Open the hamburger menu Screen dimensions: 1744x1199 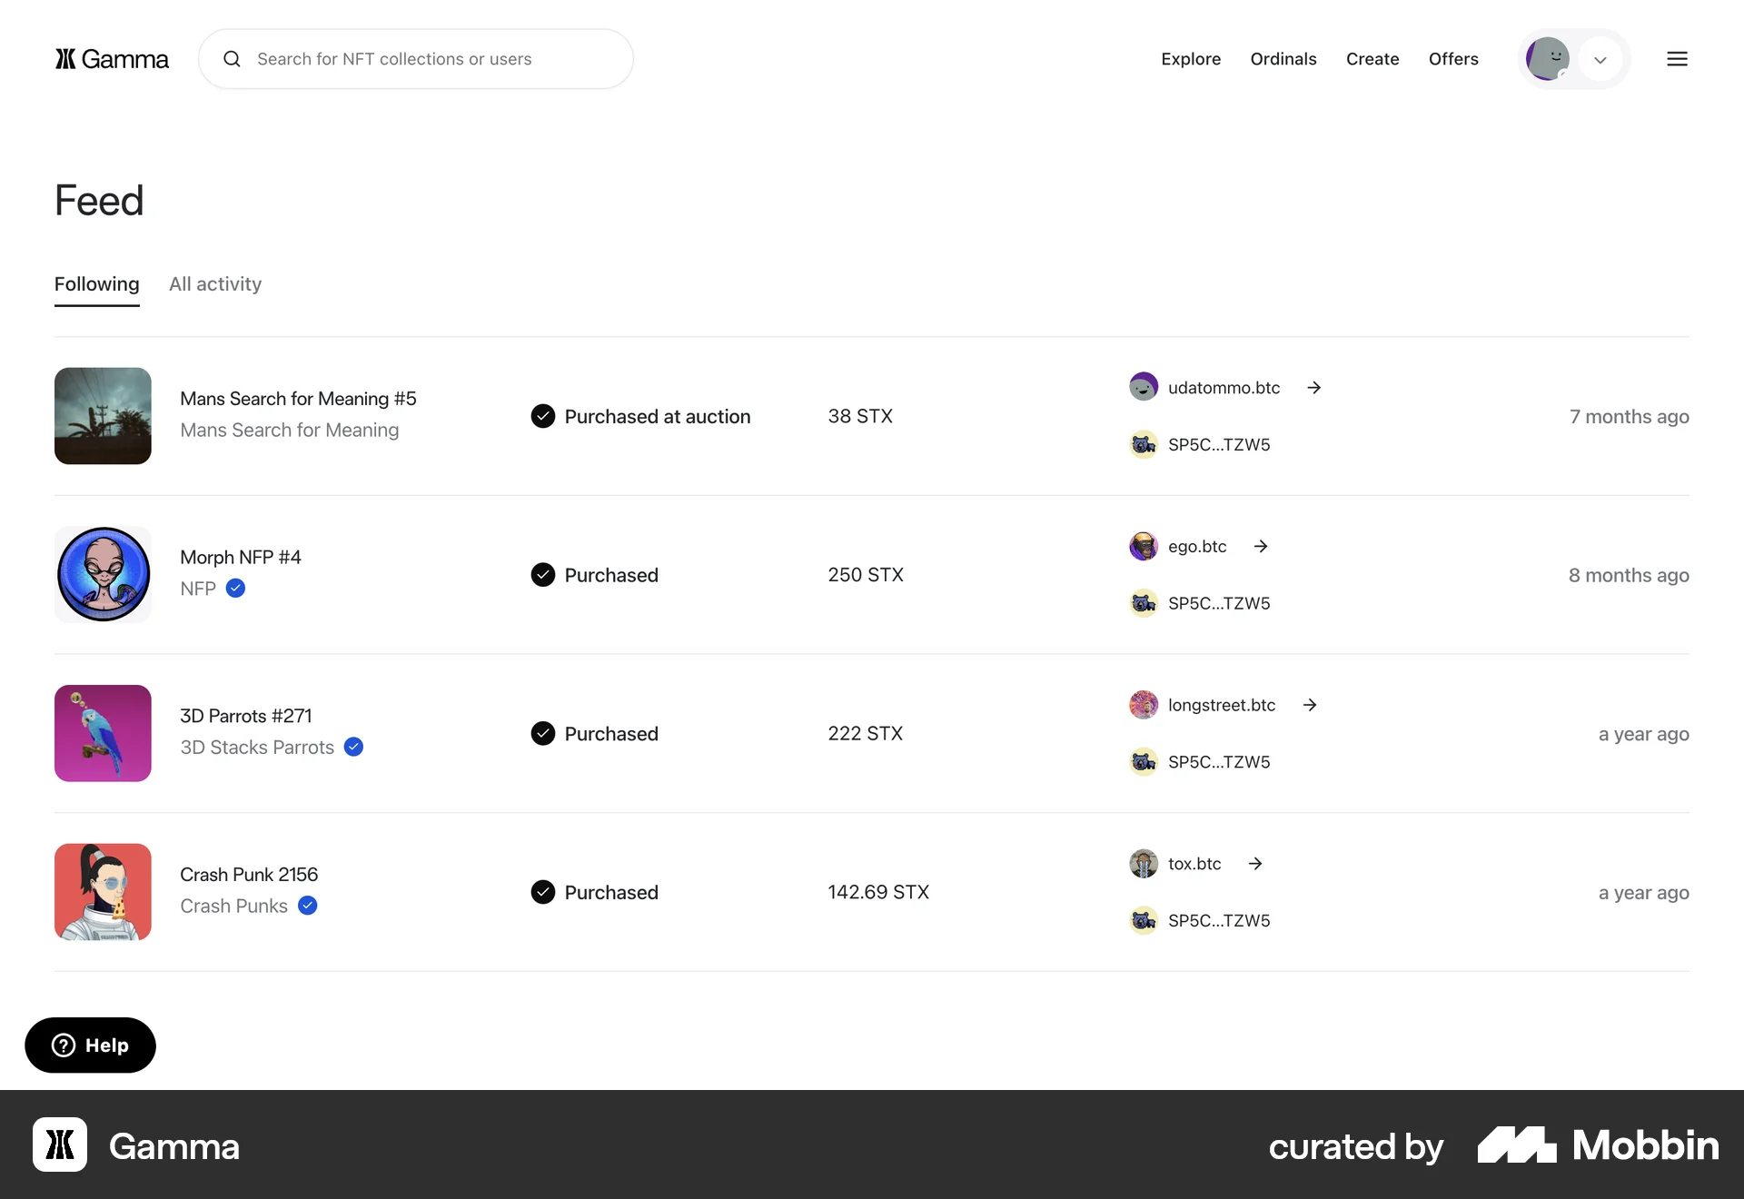(1677, 58)
